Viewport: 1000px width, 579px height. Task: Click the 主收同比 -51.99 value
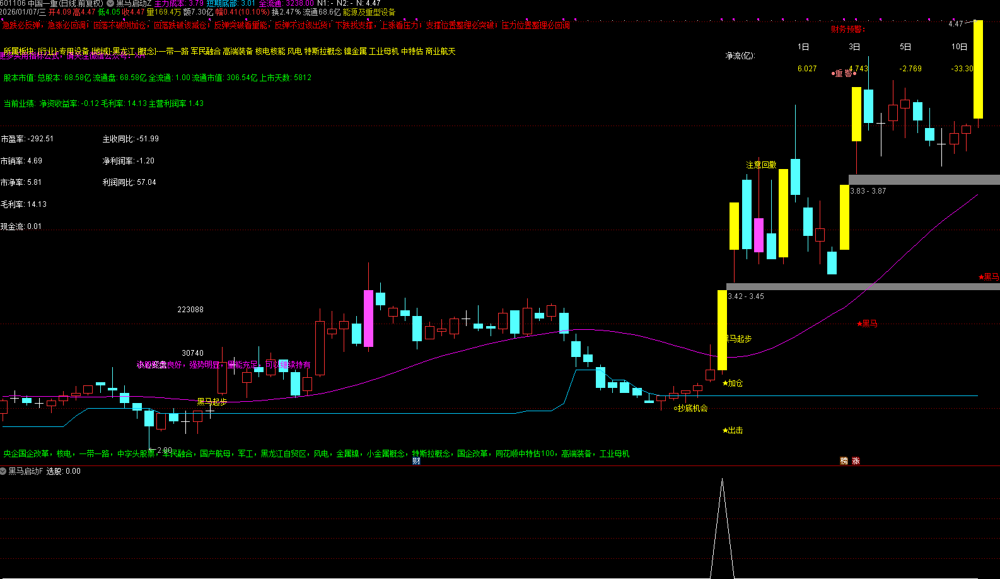pos(131,139)
